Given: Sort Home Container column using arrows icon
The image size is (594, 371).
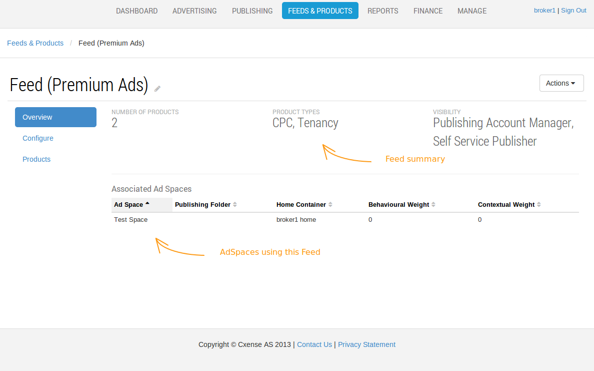Looking at the screenshot, I should 330,204.
